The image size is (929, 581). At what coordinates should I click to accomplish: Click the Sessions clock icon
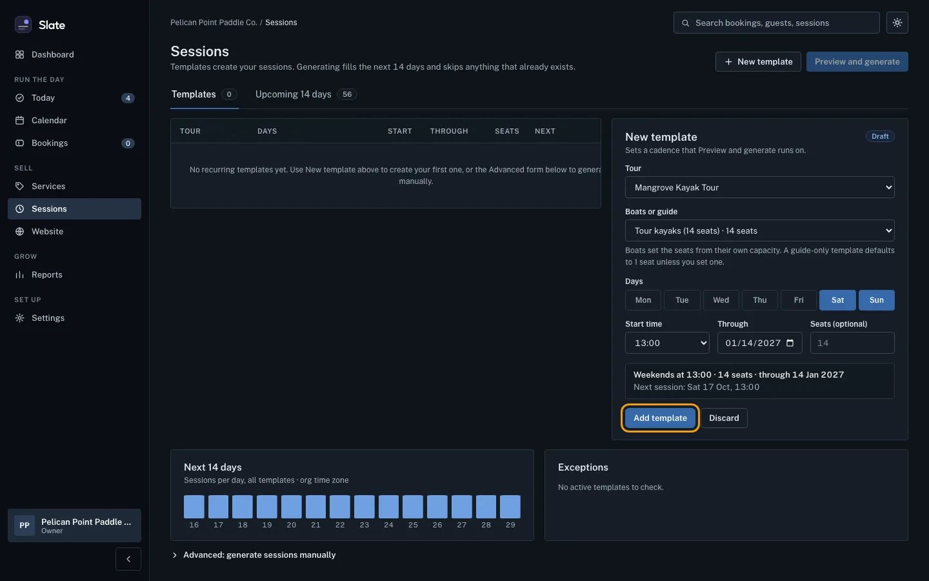point(19,209)
